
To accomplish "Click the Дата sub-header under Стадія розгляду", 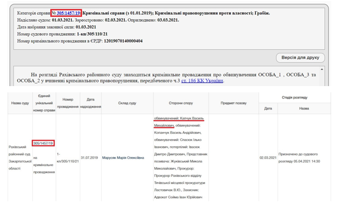I will pyautogui.click(x=268, y=108).
